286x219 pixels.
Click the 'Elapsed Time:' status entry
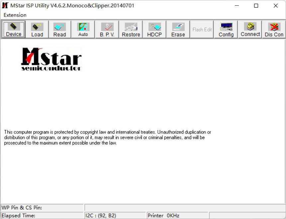click(x=42, y=216)
